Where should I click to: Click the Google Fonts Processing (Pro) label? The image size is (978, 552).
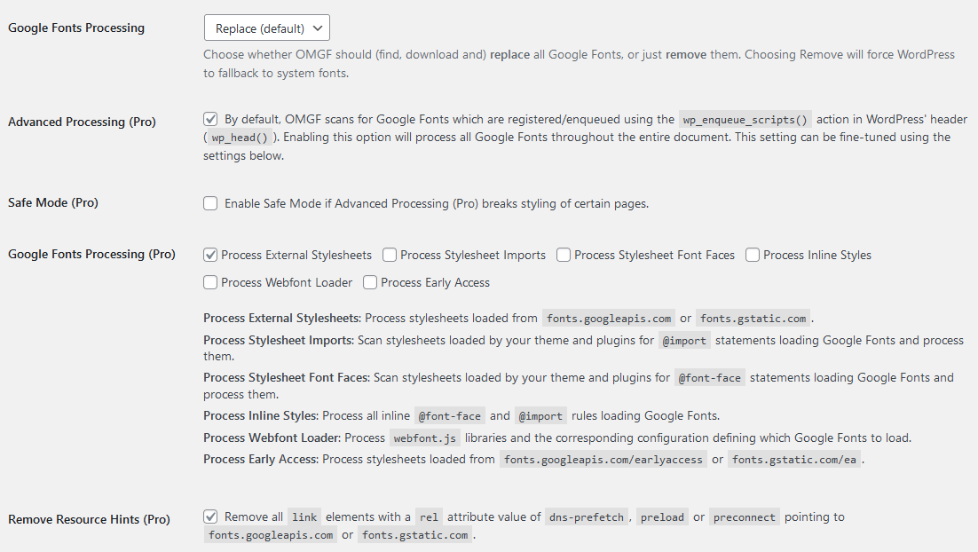click(91, 254)
